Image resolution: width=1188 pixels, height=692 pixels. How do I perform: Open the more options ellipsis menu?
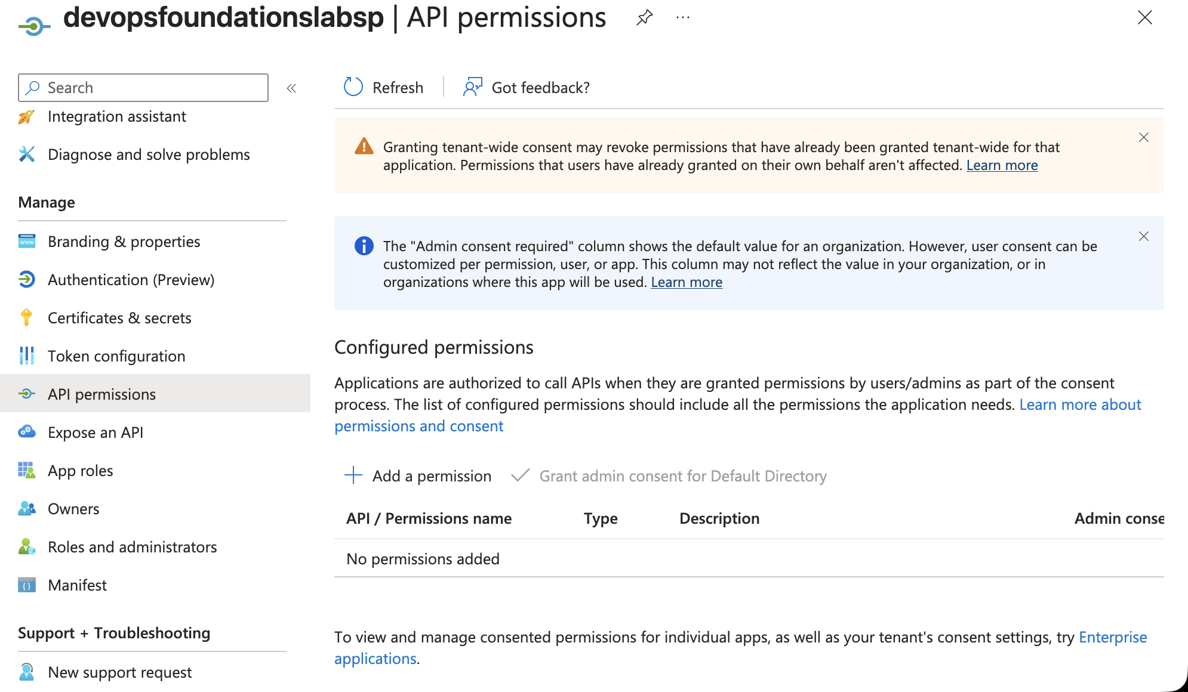(x=683, y=18)
